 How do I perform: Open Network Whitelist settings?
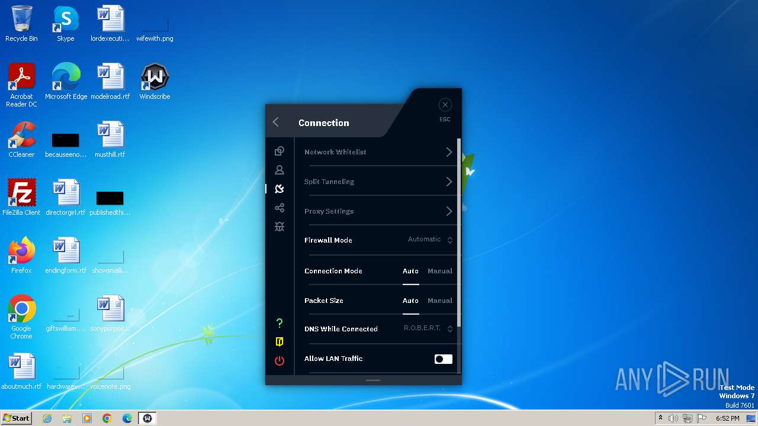click(378, 152)
